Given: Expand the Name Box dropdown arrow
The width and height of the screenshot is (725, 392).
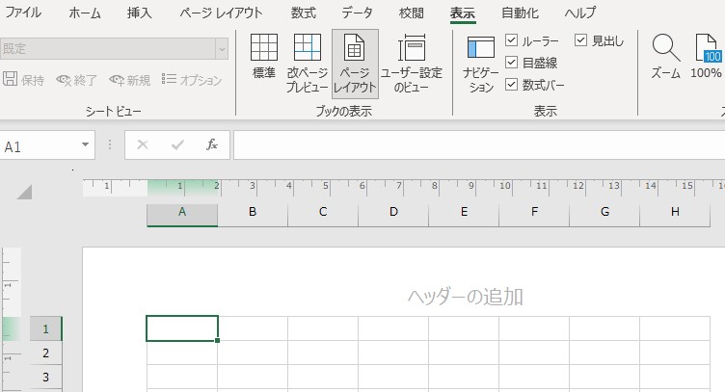Looking at the screenshot, I should pyautogui.click(x=87, y=145).
